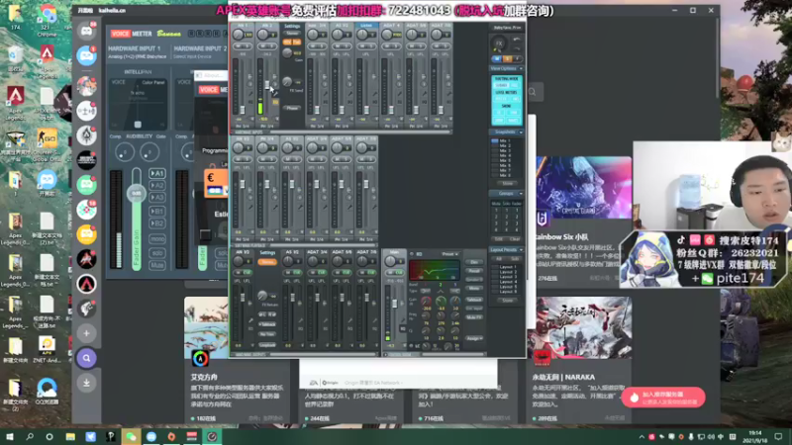Click FX Send knob in input Settings
The image size is (792, 445).
point(287,81)
